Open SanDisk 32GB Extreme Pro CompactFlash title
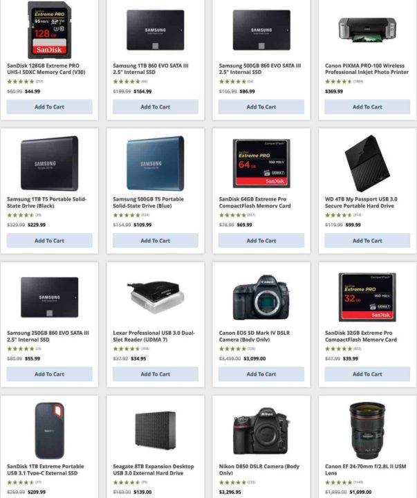 click(361, 336)
